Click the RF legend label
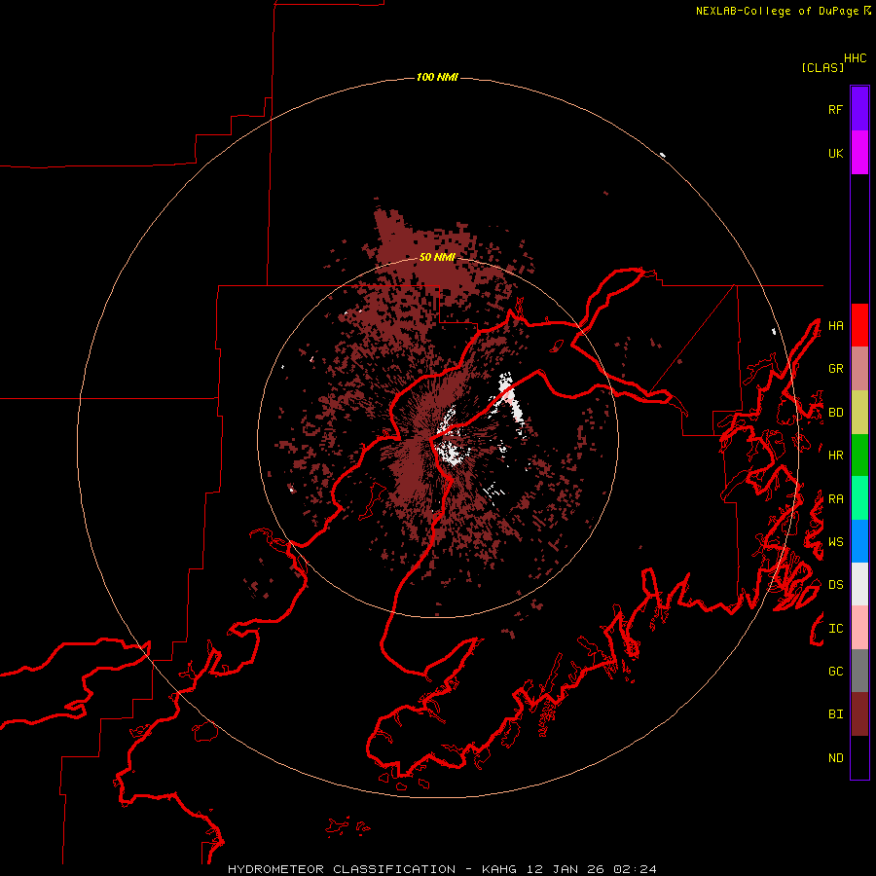Viewport: 876px width, 876px height. point(836,109)
